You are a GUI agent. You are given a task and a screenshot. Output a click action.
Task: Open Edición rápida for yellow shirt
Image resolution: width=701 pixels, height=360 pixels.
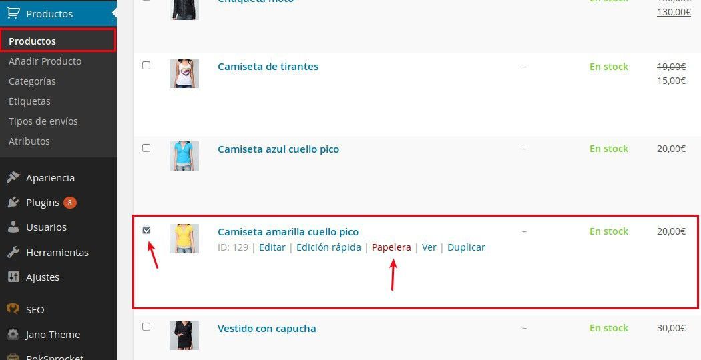[328, 247]
